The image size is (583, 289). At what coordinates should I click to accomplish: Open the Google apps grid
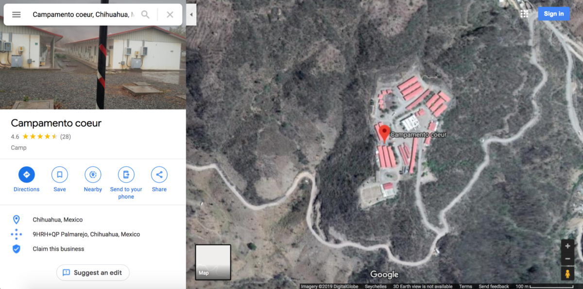(524, 14)
